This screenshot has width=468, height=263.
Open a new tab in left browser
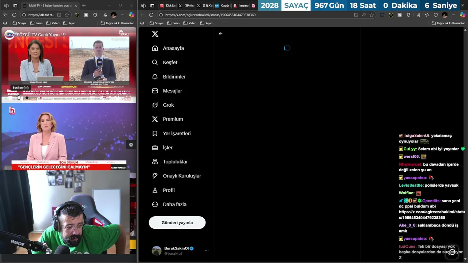click(x=84, y=5)
